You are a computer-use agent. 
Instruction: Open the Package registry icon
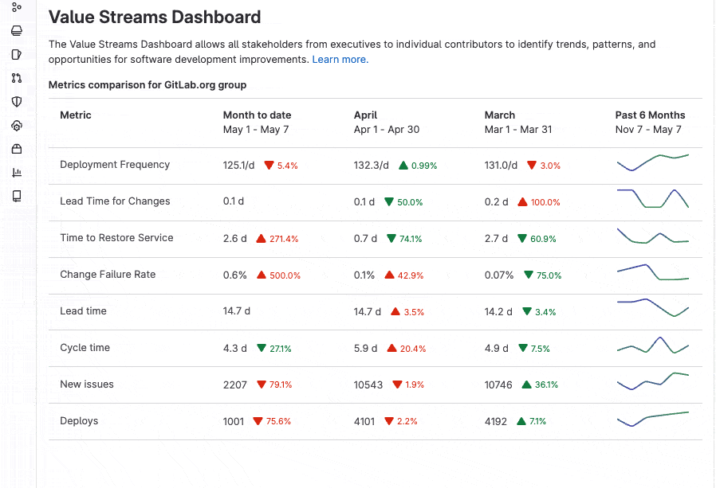click(x=18, y=148)
